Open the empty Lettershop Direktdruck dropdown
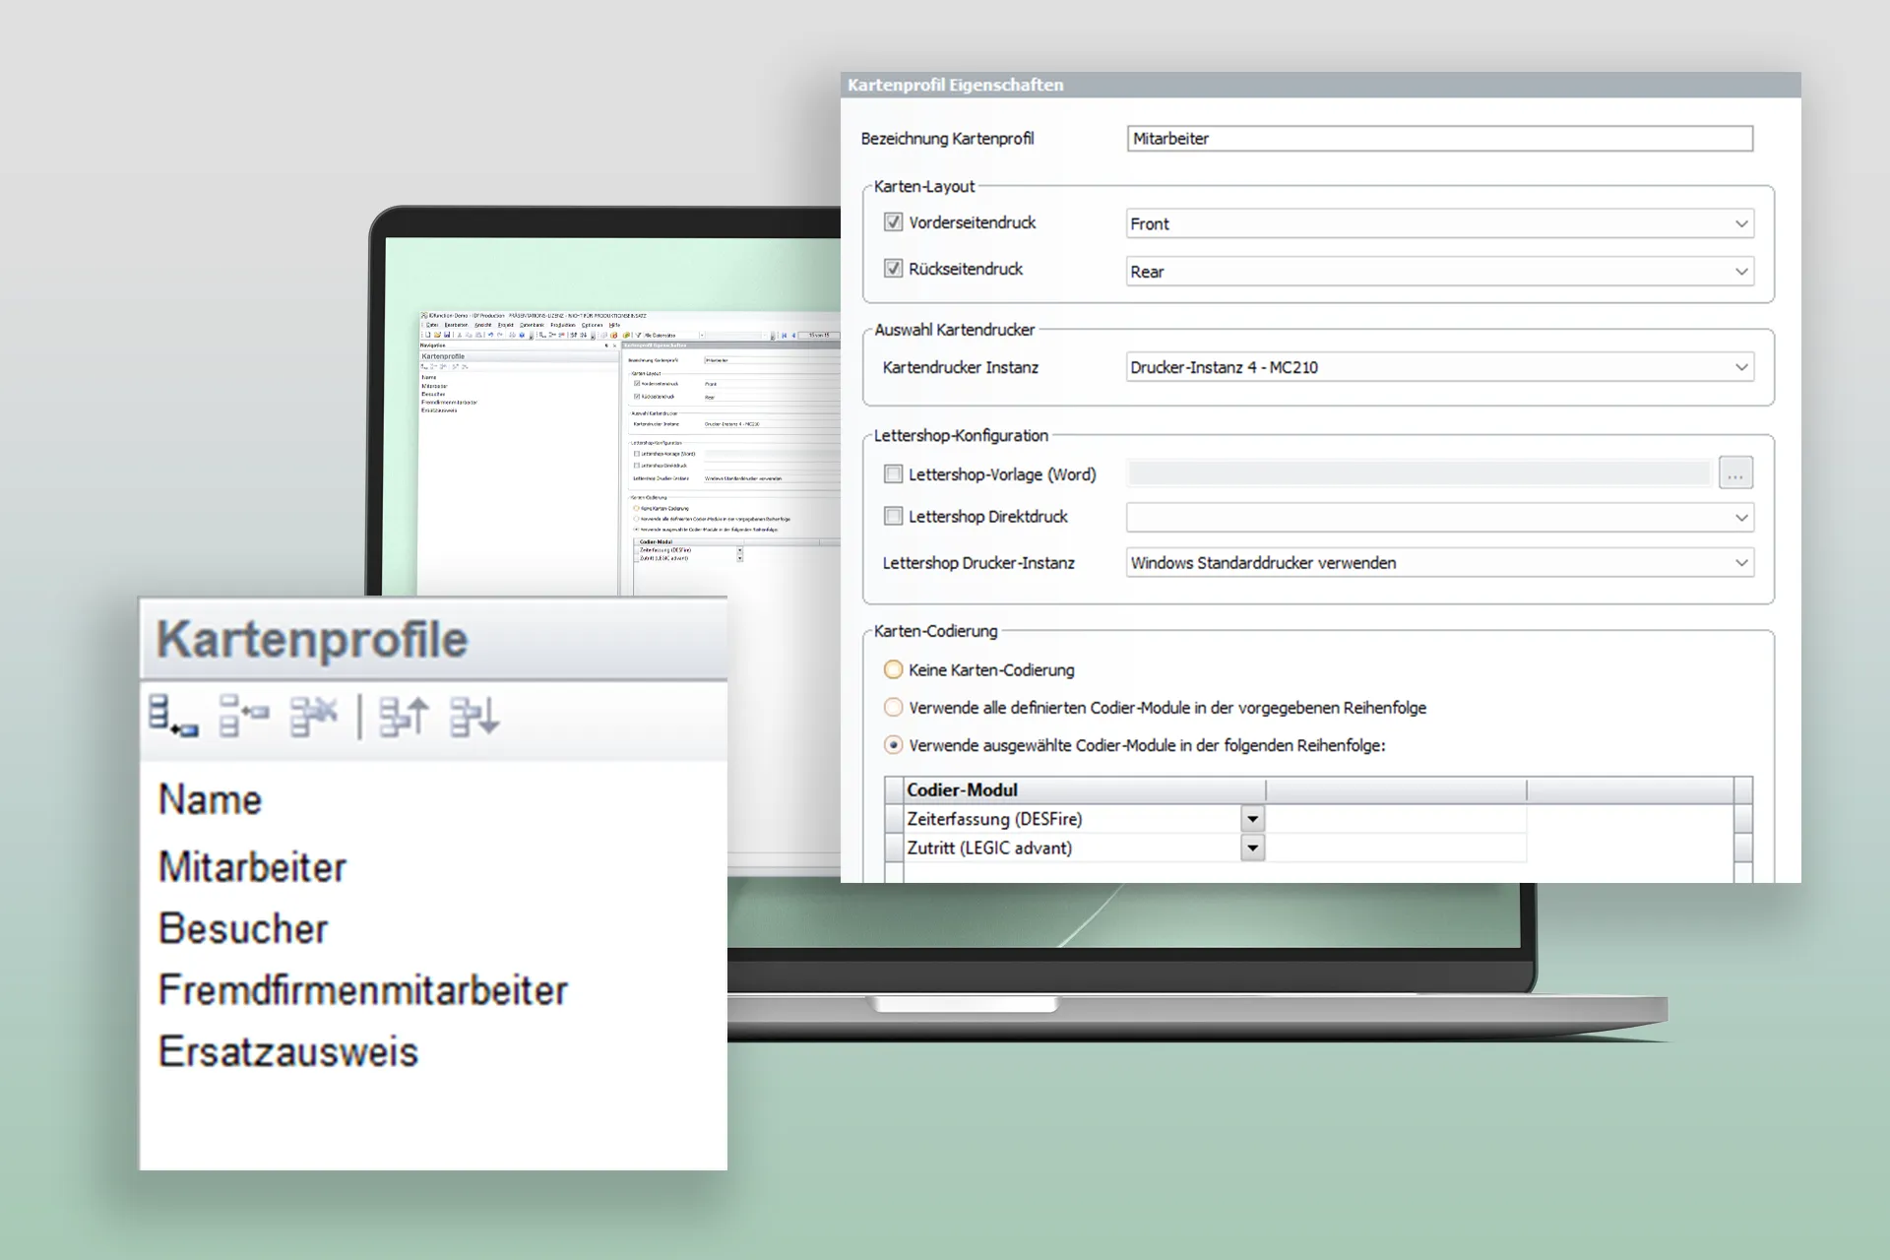Viewport: 1890px width, 1260px height. (1439, 517)
